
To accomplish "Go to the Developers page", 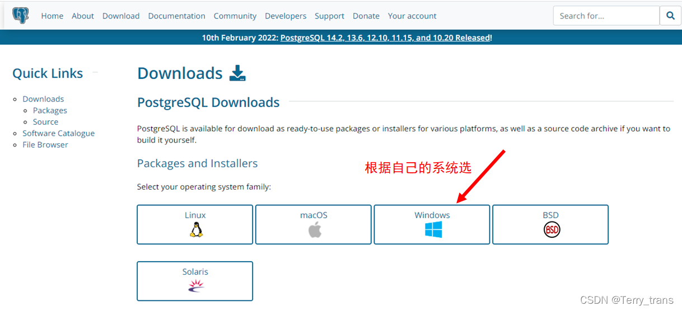I will coord(286,16).
